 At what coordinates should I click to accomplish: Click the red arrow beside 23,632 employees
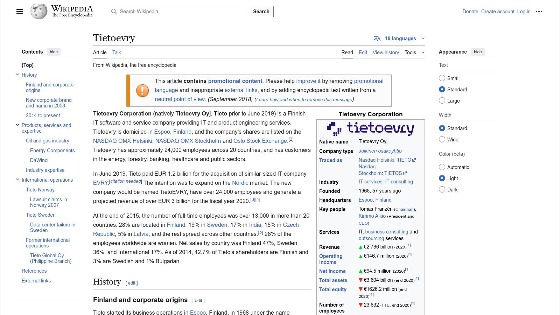[361, 305]
